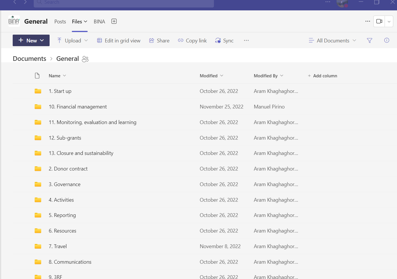Open the filter pane funnel icon

(369, 41)
